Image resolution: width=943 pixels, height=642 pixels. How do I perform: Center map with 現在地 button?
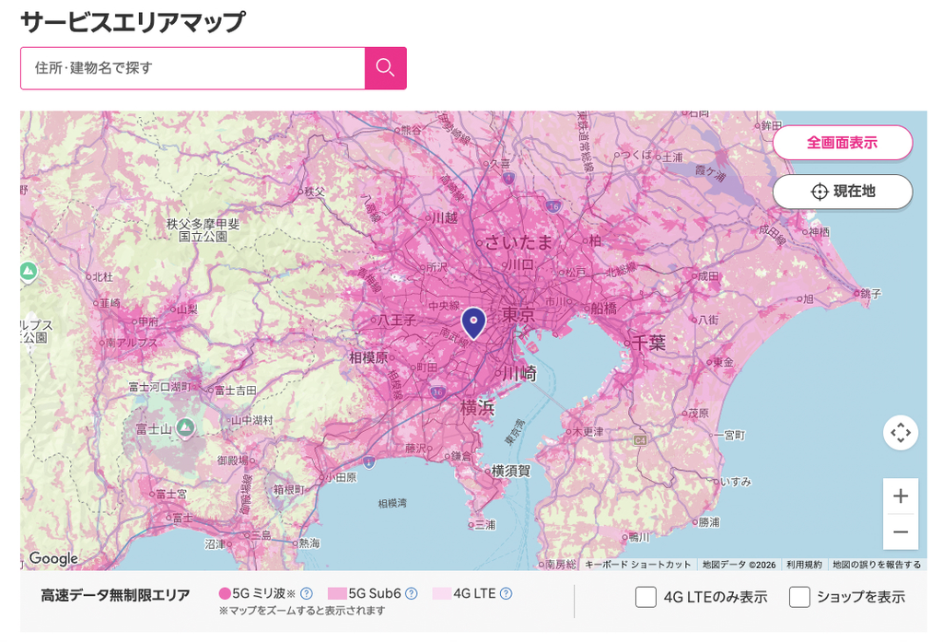(x=843, y=192)
